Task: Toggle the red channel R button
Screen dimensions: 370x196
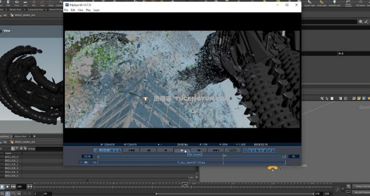Action: [x=100, y=150]
